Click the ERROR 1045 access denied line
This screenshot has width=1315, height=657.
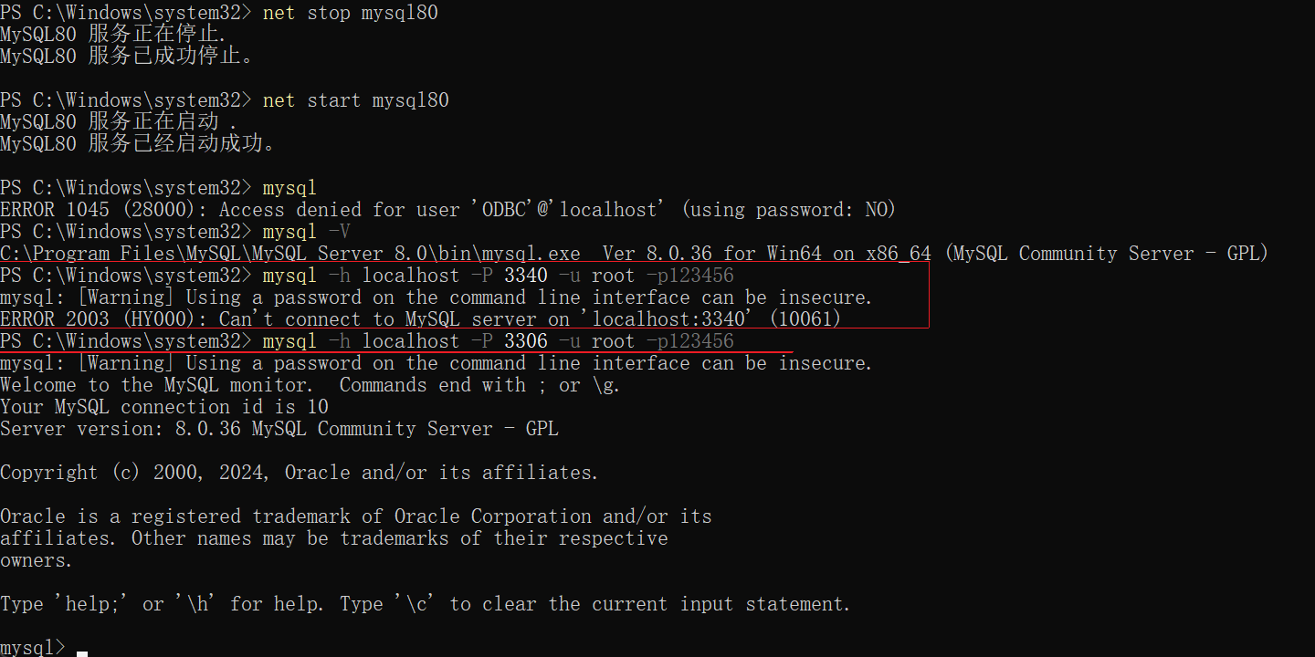pyautogui.click(x=447, y=210)
